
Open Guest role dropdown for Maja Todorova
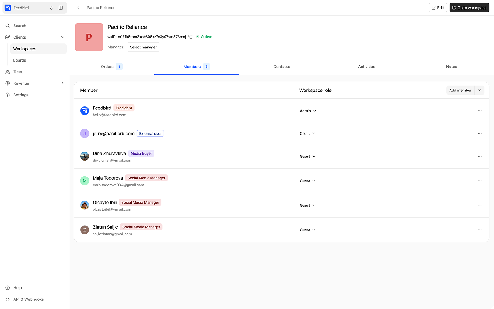pyautogui.click(x=308, y=181)
